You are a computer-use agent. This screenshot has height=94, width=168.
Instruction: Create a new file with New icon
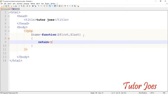point(1,6)
